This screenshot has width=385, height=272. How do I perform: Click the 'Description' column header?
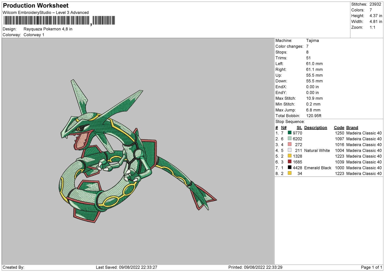click(x=315, y=128)
